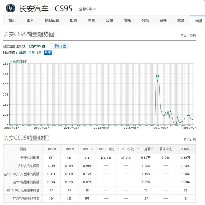Click the 1-10月累计 column header
Viewport: 205px width, 205px height.
tap(146, 149)
